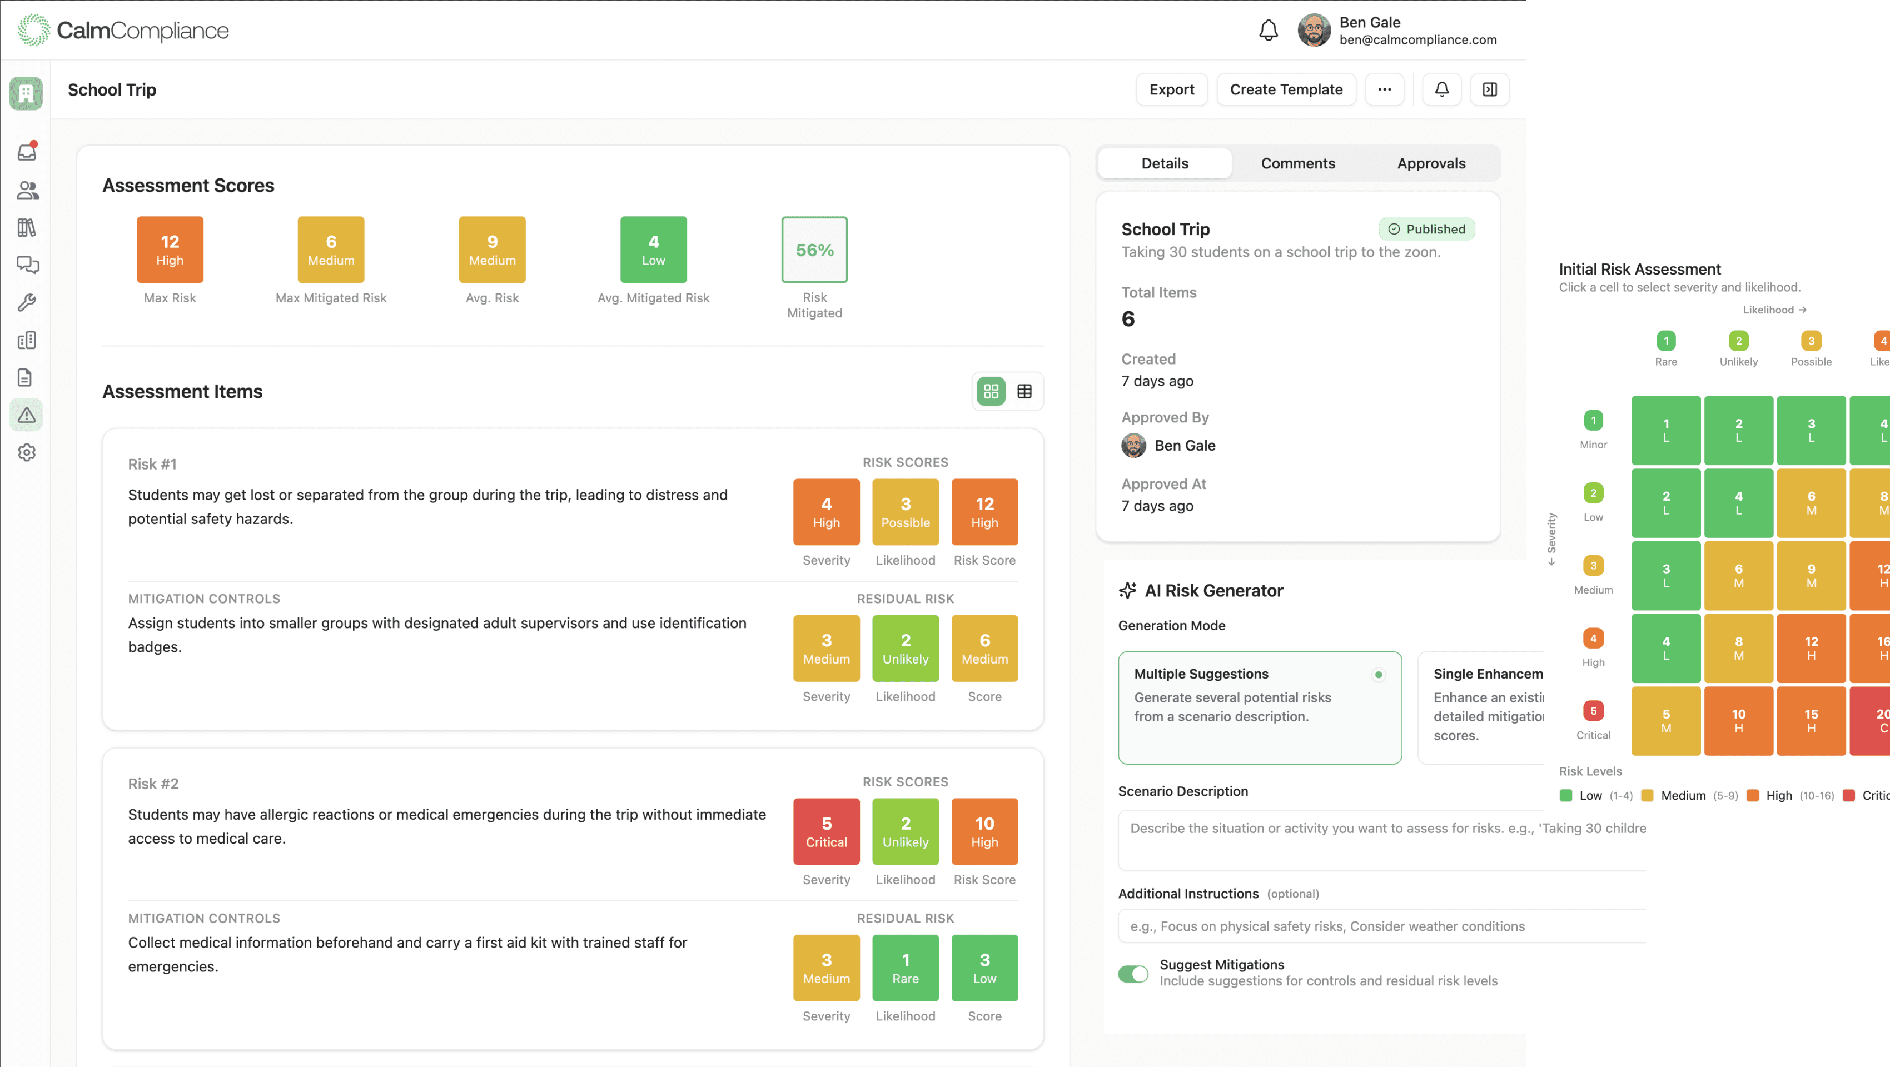Enable Suggest Mitigations toggle
The height and width of the screenshot is (1067, 1890).
tap(1133, 973)
